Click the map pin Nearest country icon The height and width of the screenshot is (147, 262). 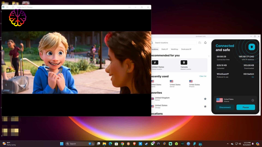pyautogui.click(x=184, y=62)
